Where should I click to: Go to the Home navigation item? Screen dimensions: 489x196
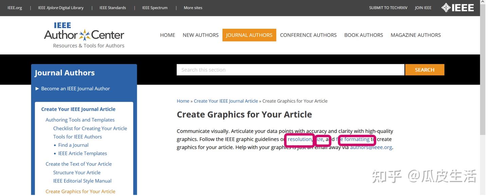point(167,35)
